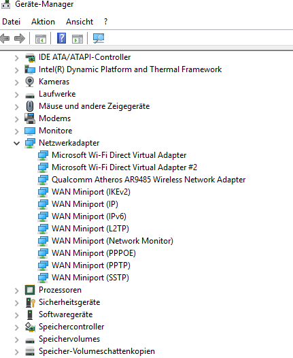This screenshot has width=293, height=358.
Task: Select the Sicherheitsgeräte label
Action: [69, 302]
